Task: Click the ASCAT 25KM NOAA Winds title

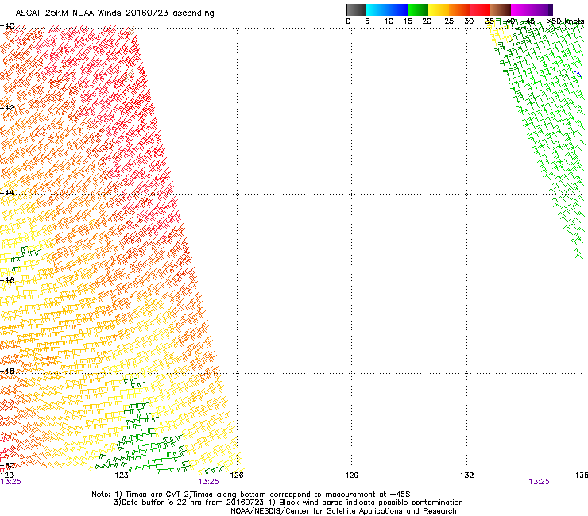Action: 114,13
